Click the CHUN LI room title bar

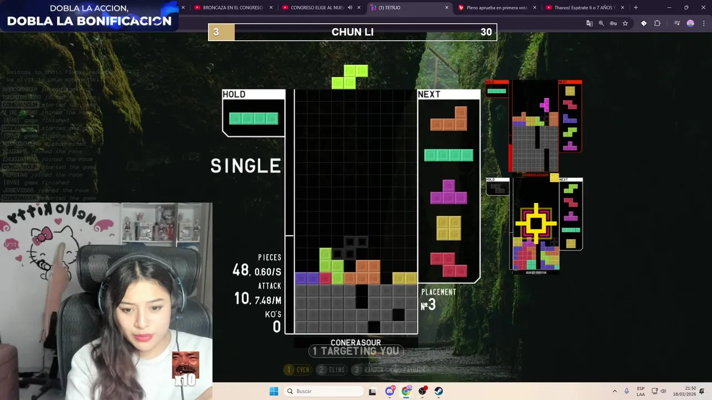[353, 32]
